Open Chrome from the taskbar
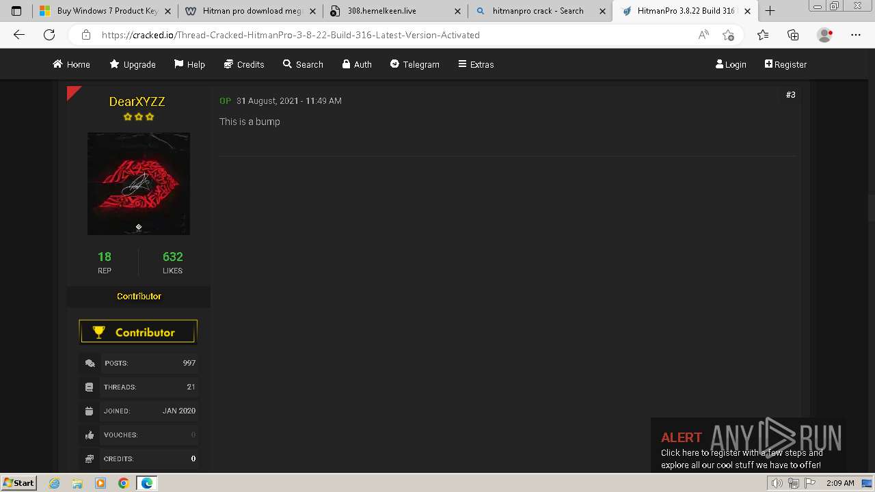This screenshot has width=875, height=492. [123, 483]
